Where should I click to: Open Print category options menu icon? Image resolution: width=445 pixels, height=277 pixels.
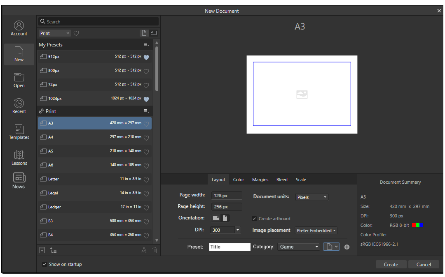pos(146,111)
